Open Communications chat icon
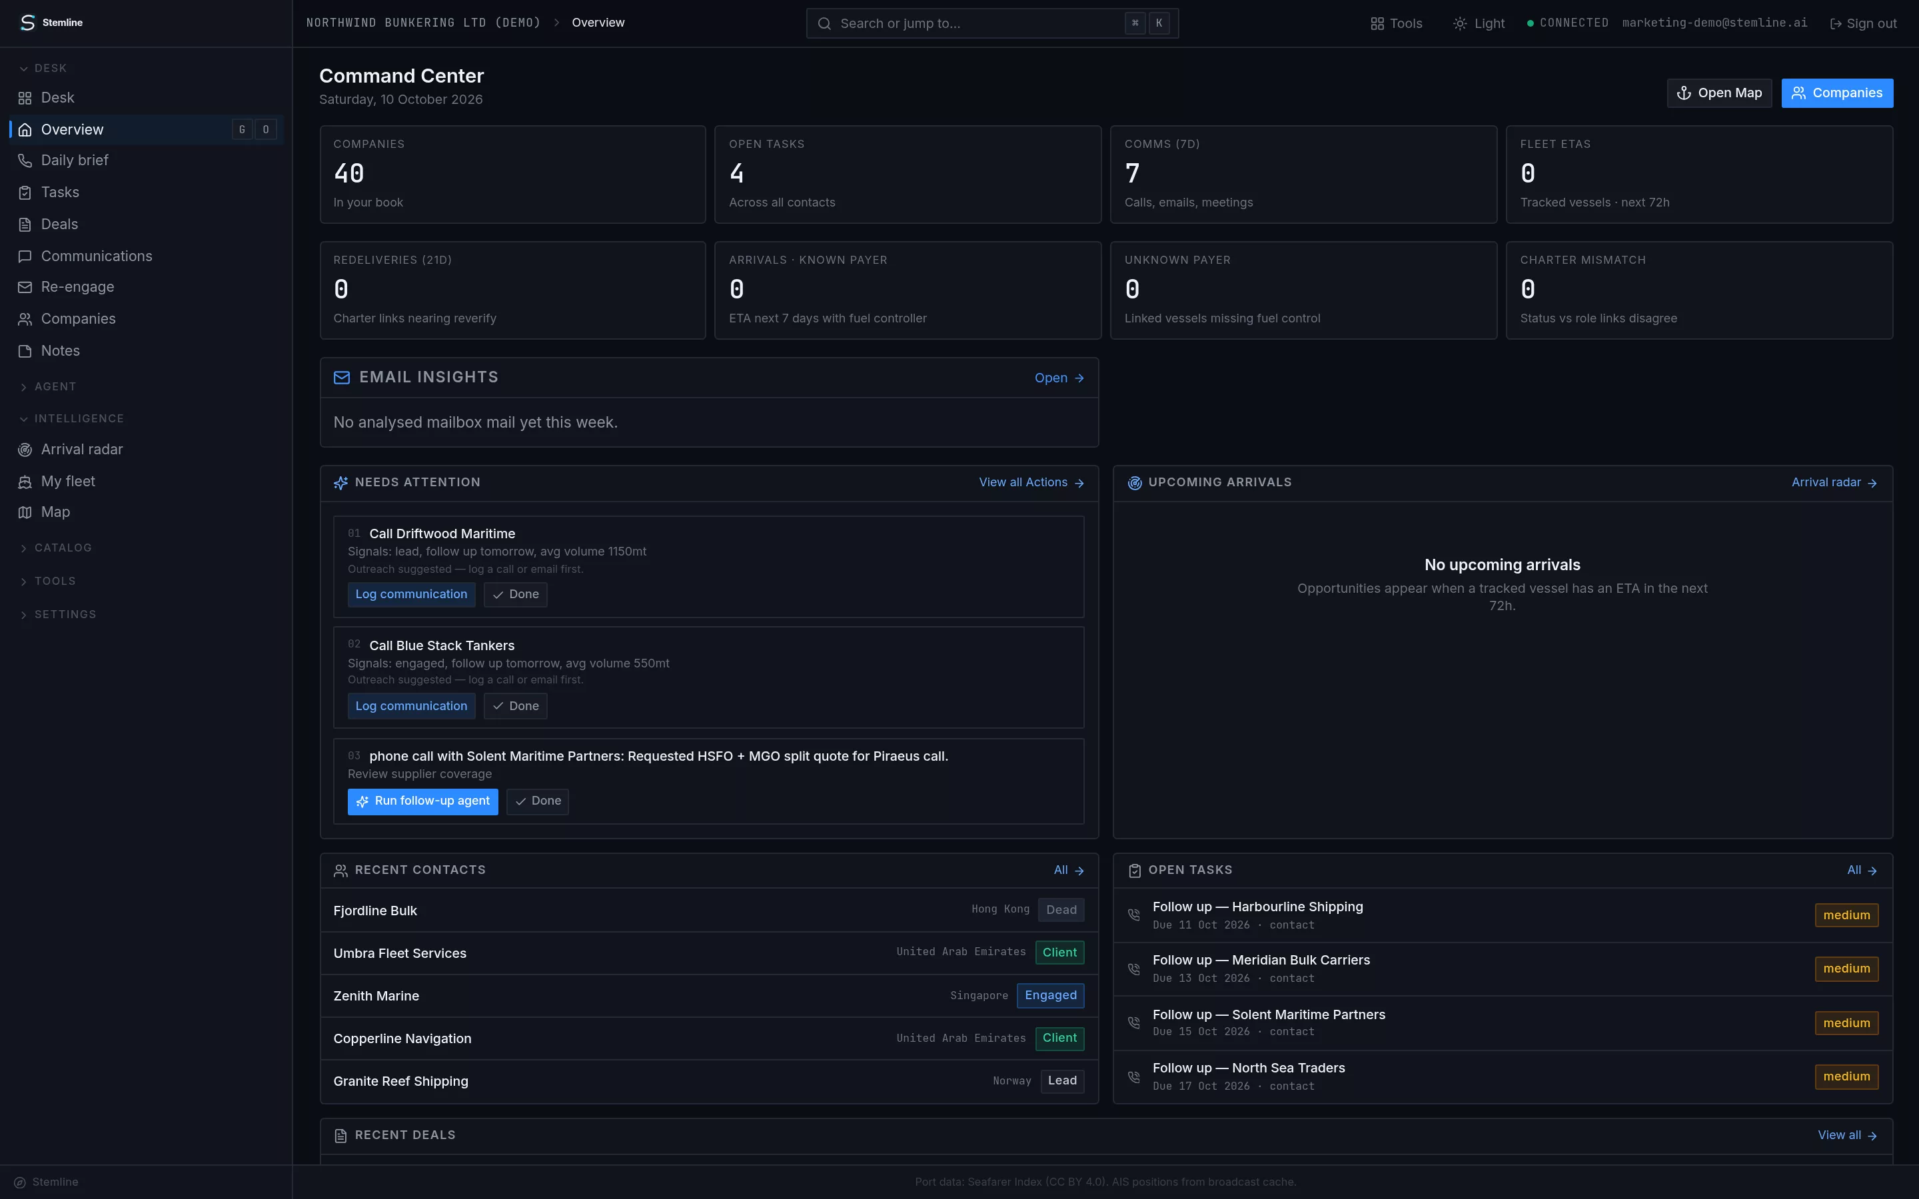 (25, 256)
